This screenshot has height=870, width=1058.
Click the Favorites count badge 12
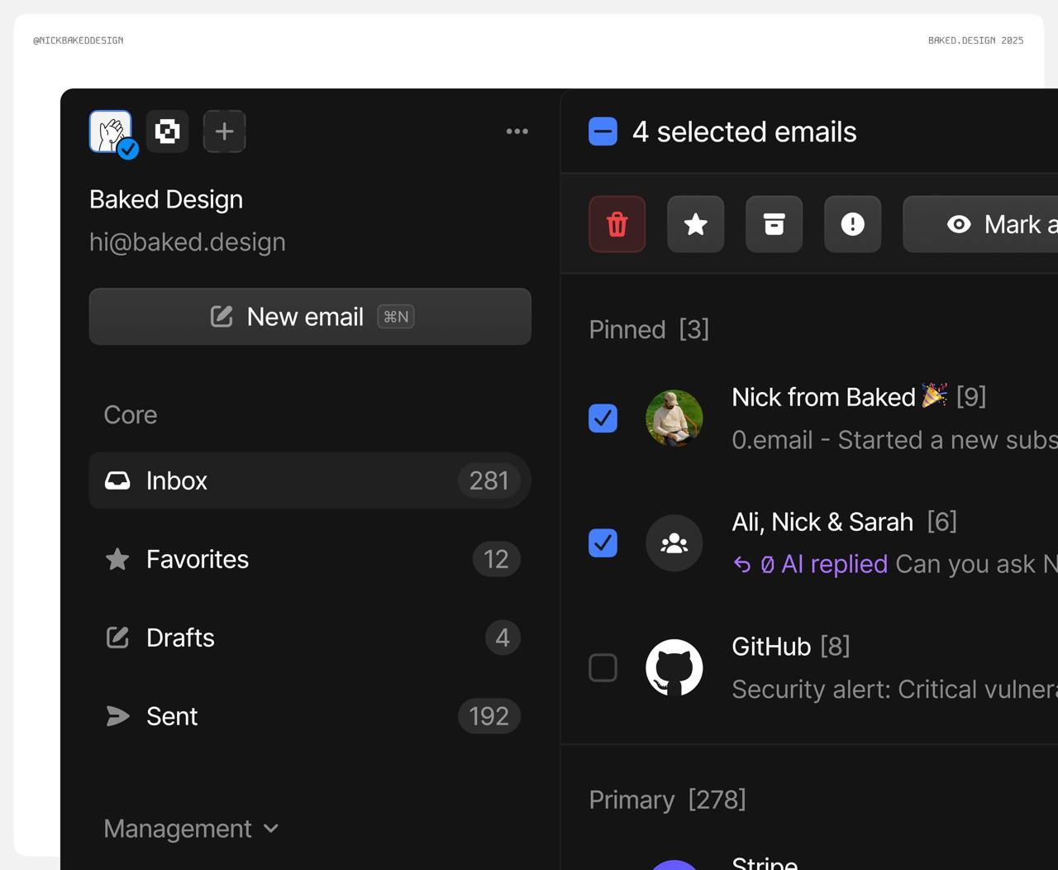point(497,559)
